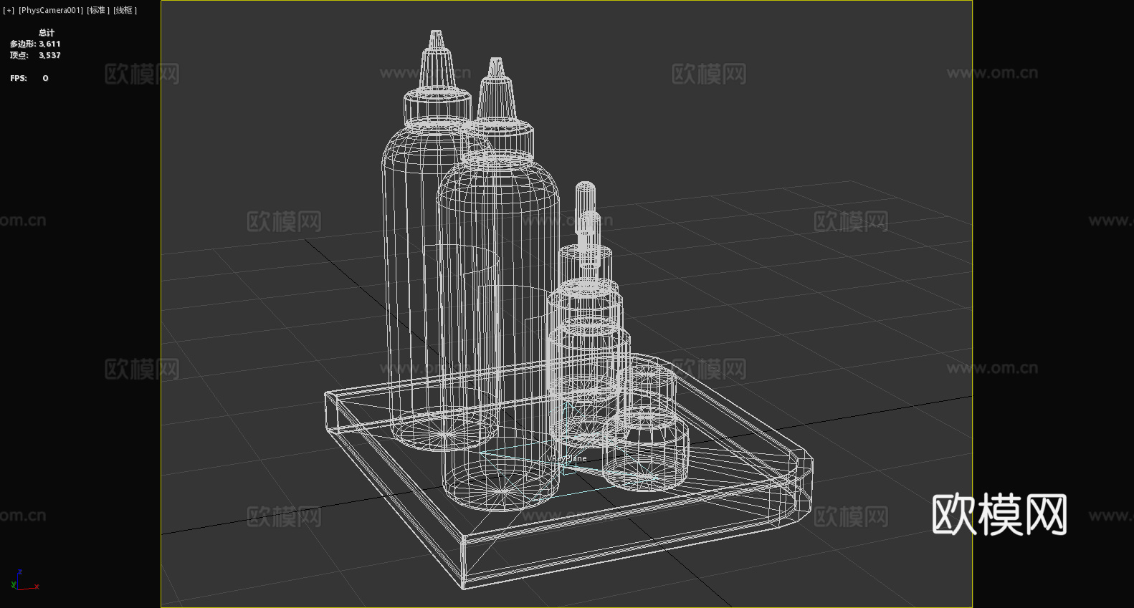The image size is (1134, 608).
Task: Click the XYZ axis tripod gizmo
Action: coord(24,581)
